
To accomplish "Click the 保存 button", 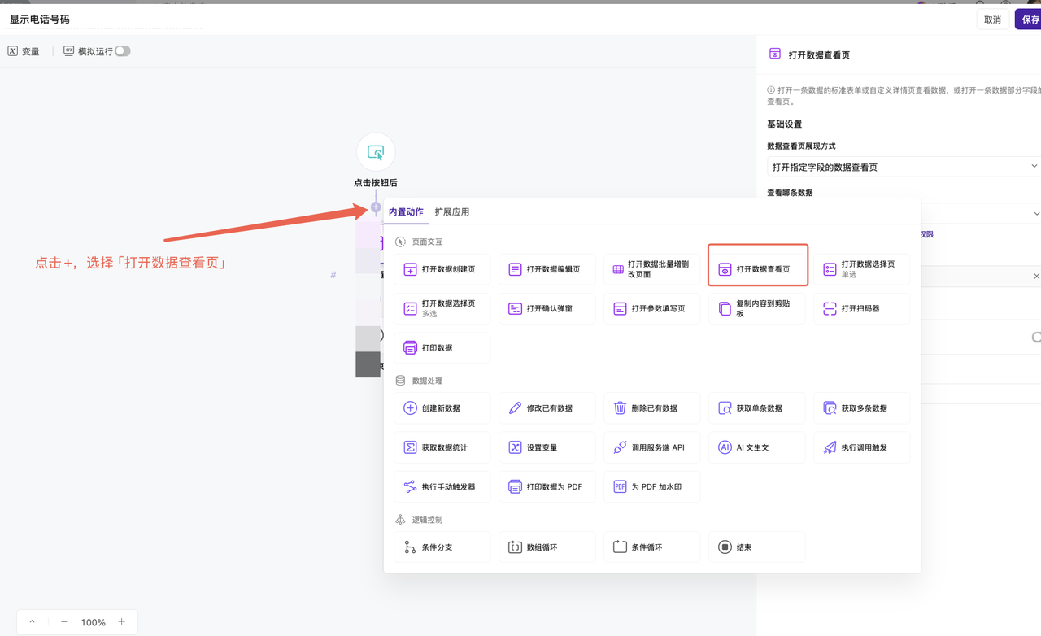I will click(1029, 20).
